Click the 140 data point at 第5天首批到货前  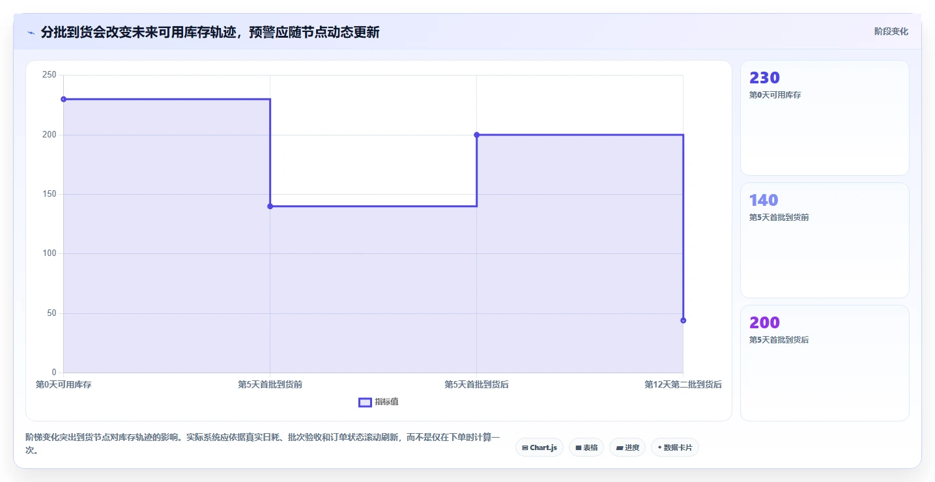coord(270,206)
